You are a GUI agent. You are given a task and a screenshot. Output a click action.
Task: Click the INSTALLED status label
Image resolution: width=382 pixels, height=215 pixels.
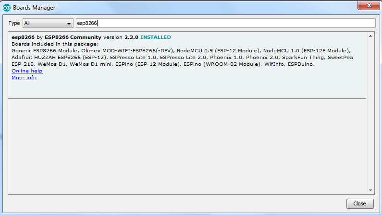tap(156, 37)
